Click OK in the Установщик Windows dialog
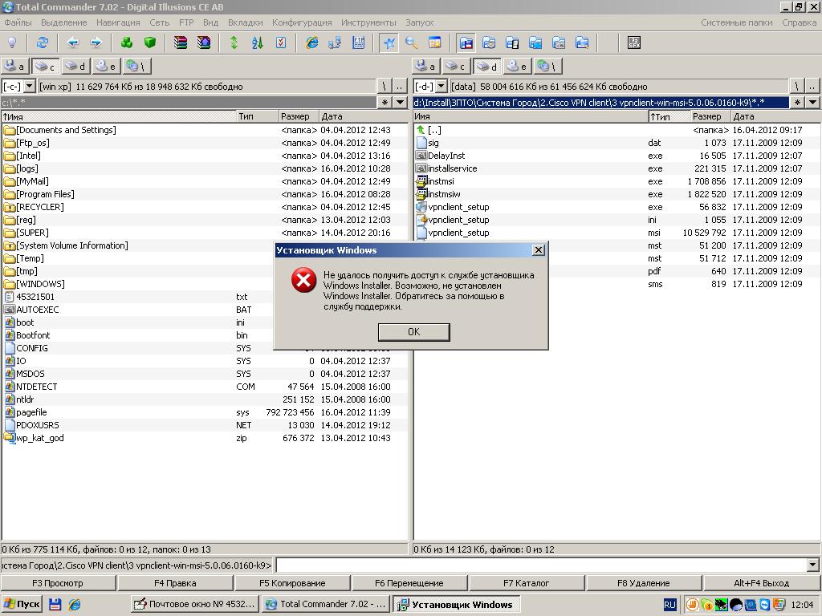 pyautogui.click(x=413, y=331)
